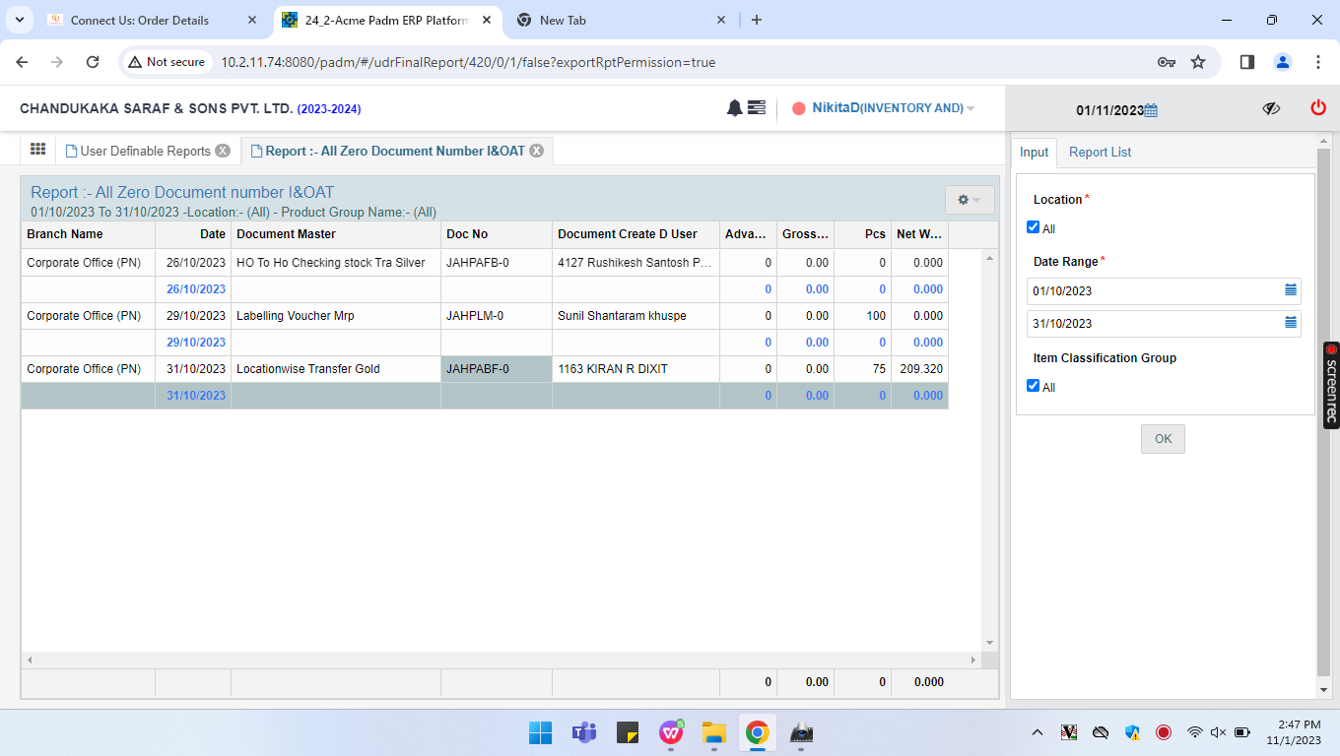This screenshot has width=1340, height=756.
Task: Click the Labelling Voucher Mrp cell
Action: 336,316
